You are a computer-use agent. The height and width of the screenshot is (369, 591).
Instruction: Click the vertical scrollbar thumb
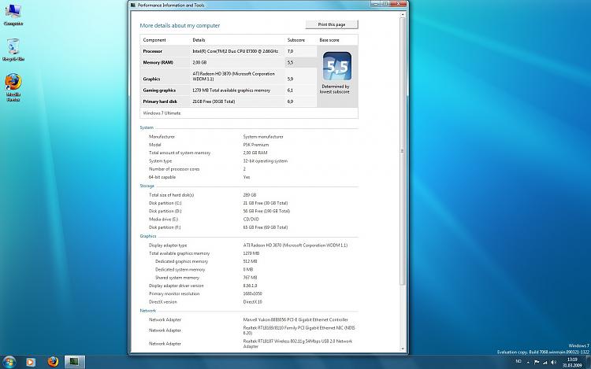point(402,151)
